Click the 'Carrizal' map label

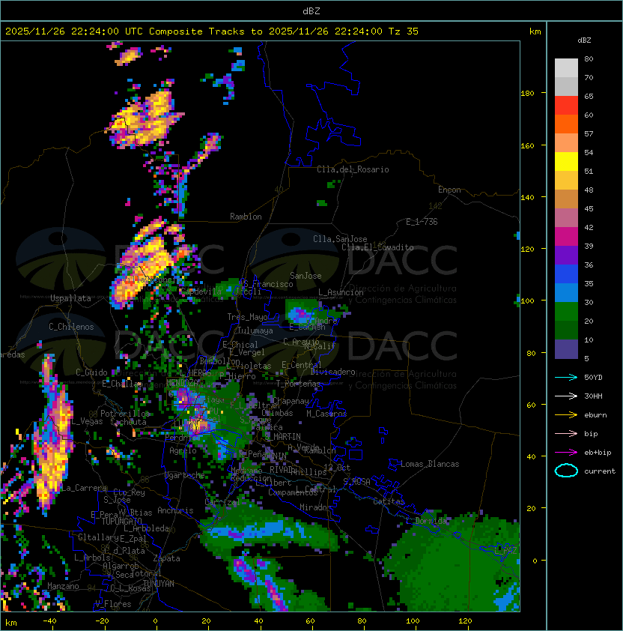click(223, 502)
